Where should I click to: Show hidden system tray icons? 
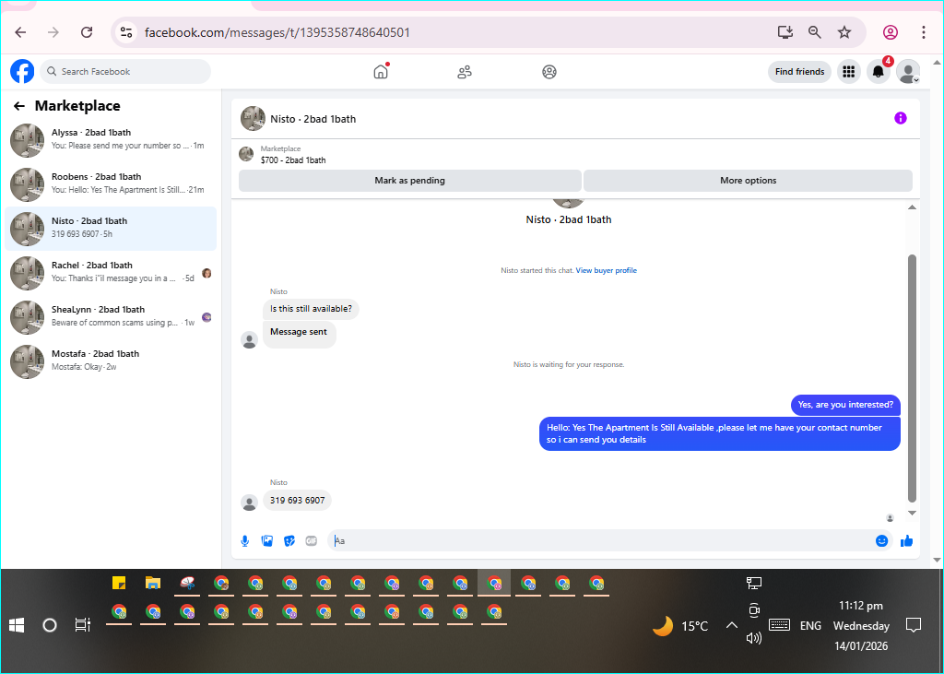pos(731,625)
